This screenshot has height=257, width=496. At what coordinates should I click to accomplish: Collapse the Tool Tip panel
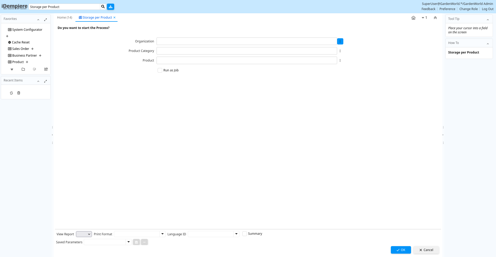point(488,20)
